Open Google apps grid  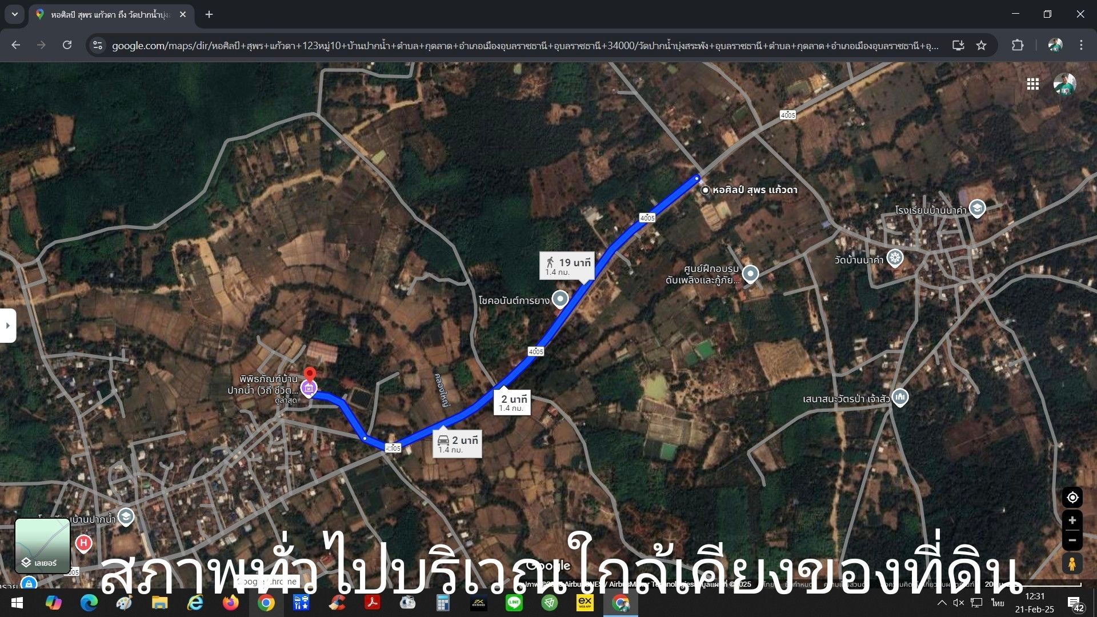(1032, 84)
